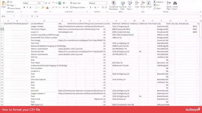This screenshot has height=113, width=202.
Task: Click the Paste clipboard icon
Action: (3, 3)
